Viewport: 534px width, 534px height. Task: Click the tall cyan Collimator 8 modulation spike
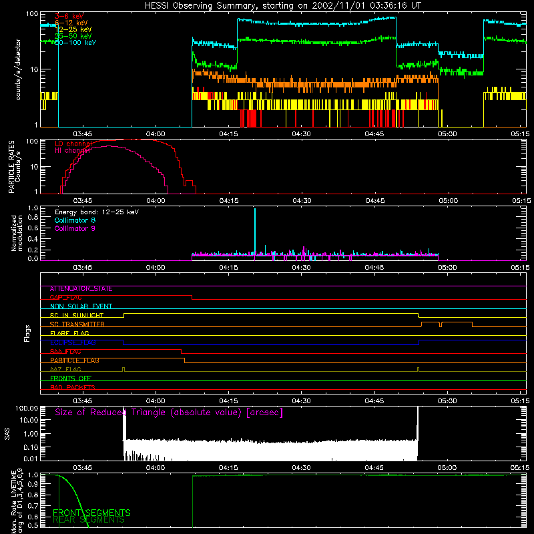(x=255, y=232)
